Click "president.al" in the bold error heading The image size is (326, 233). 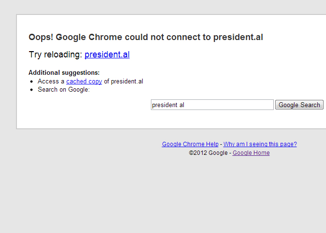[238, 37]
